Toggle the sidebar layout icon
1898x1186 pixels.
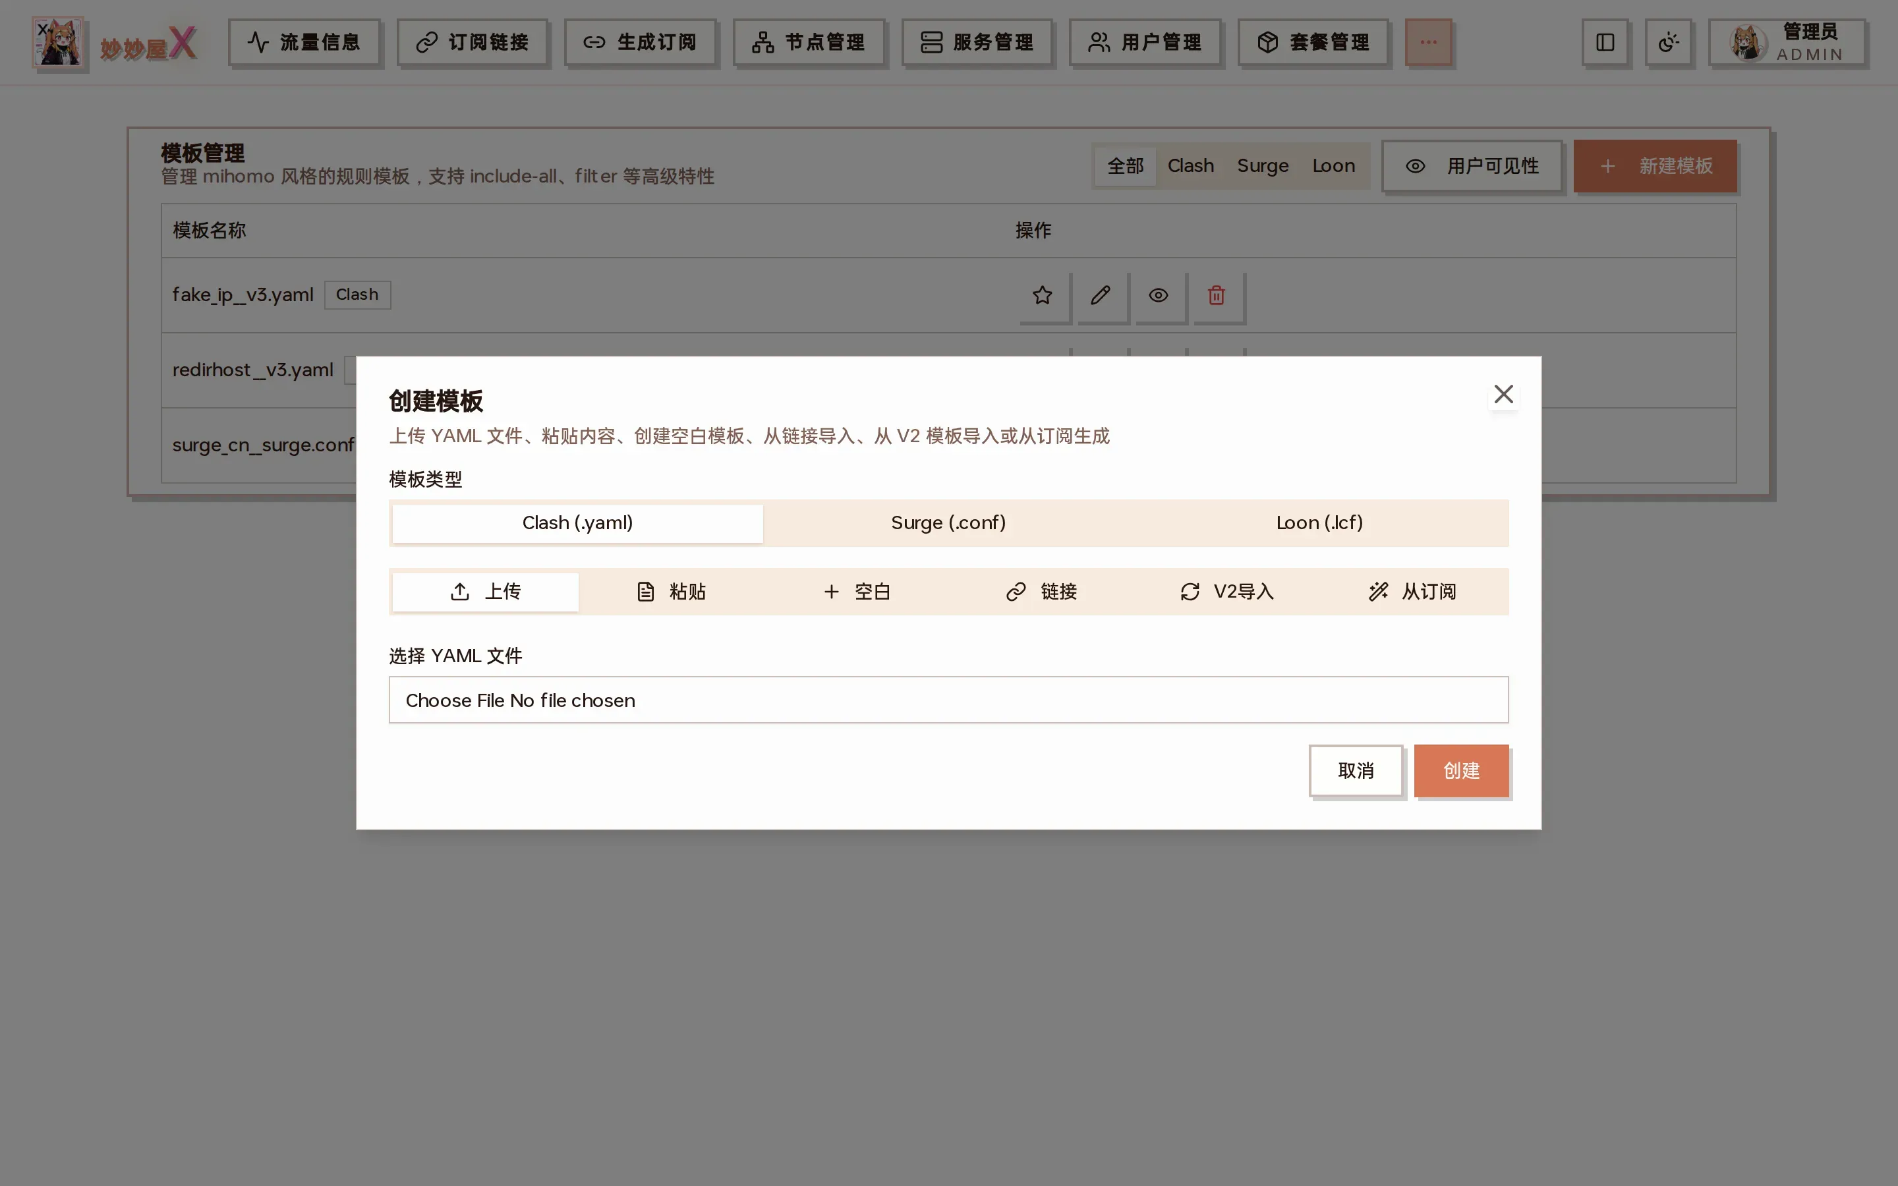click(x=1605, y=42)
